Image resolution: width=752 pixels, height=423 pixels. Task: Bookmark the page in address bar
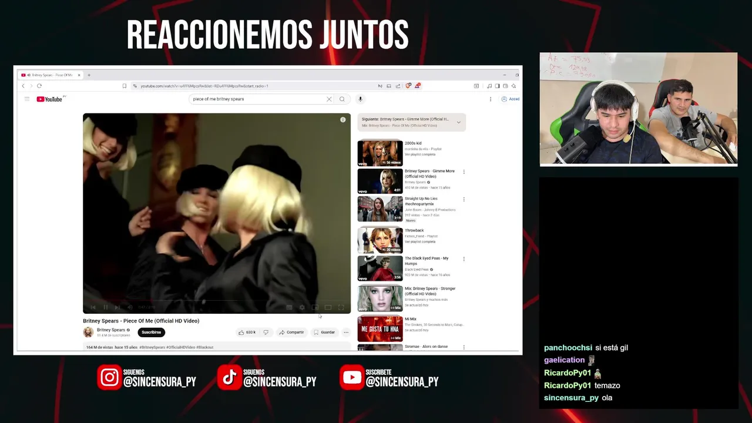[124, 86]
